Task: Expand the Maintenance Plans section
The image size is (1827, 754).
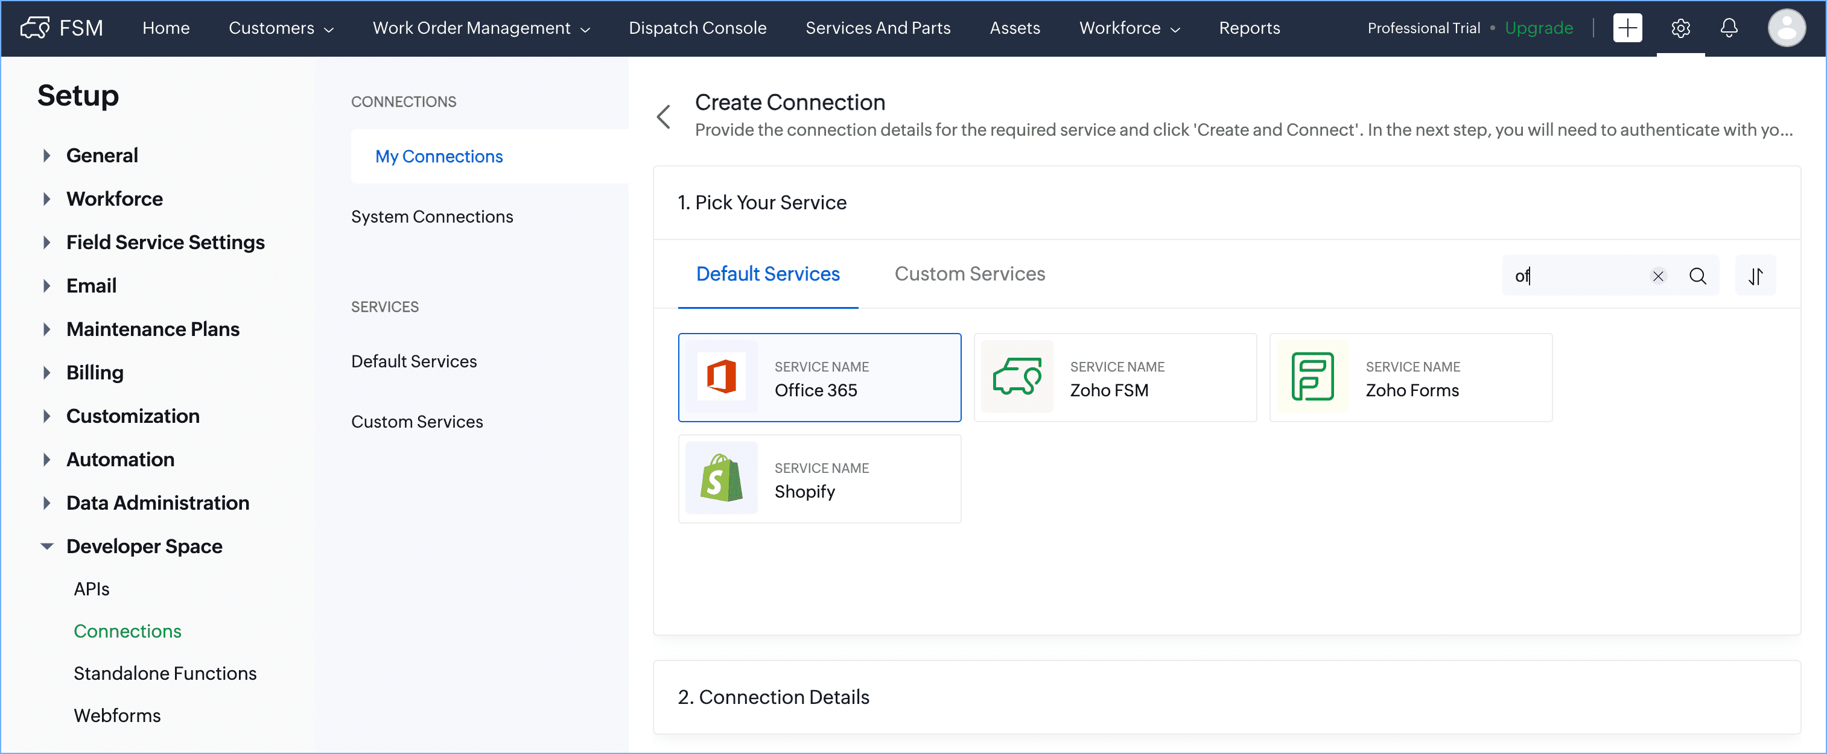Action: (x=47, y=329)
